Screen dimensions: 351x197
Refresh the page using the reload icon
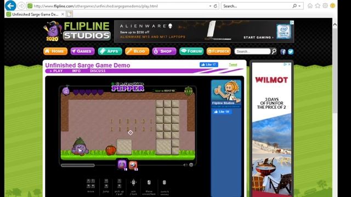tap(216, 6)
